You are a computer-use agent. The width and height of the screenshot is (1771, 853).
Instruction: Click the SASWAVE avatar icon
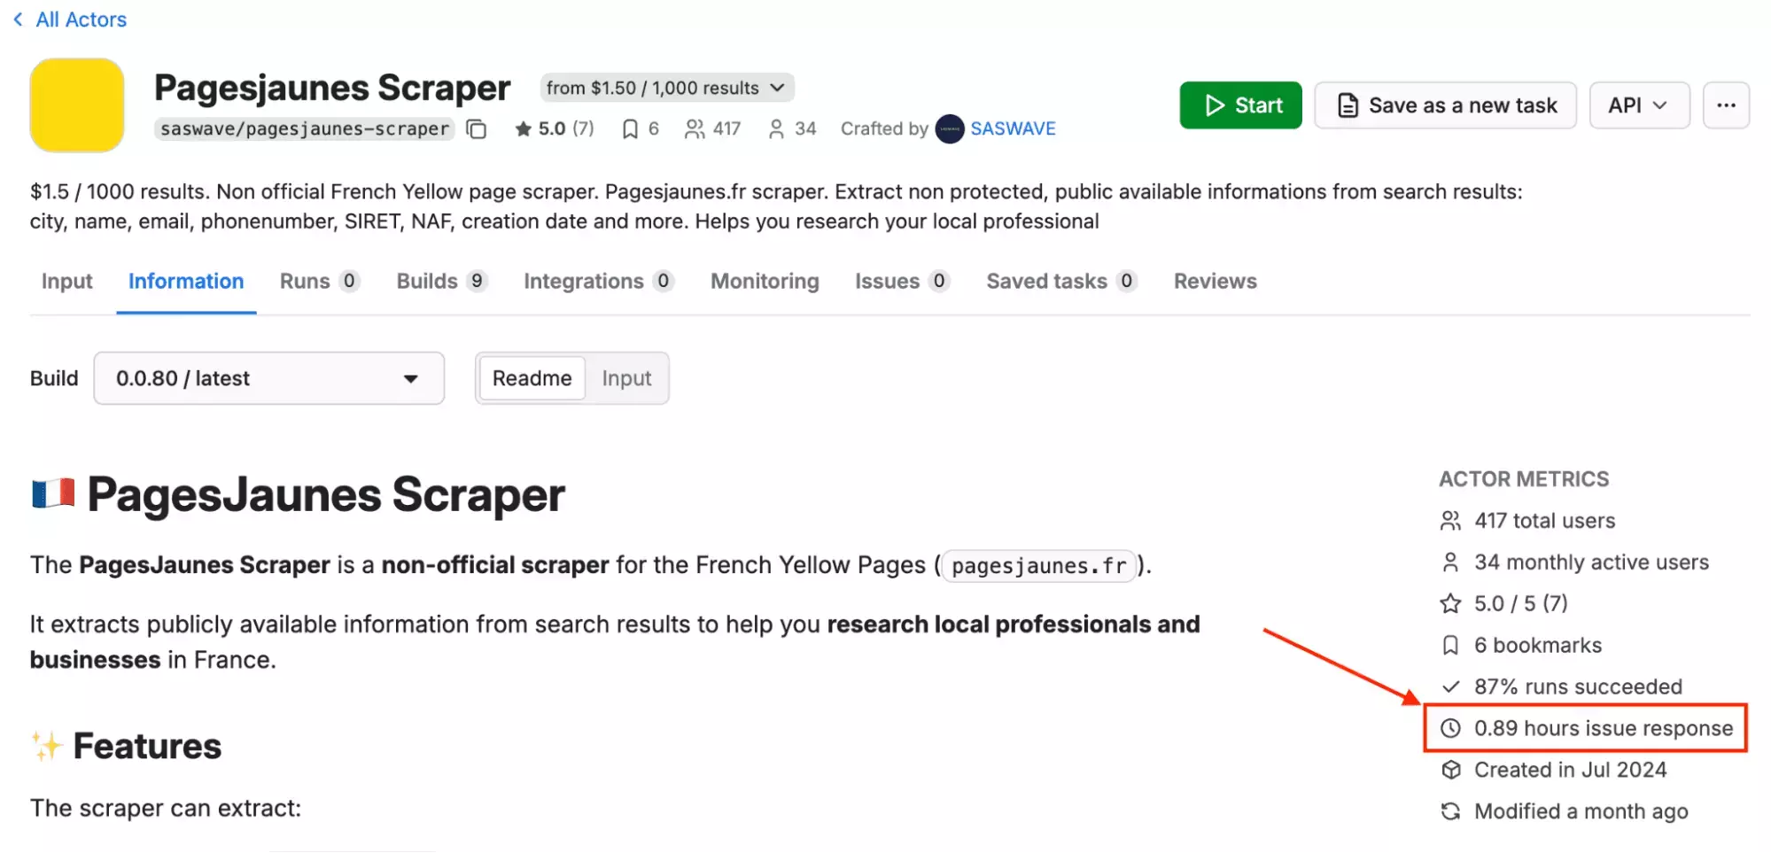tap(950, 129)
